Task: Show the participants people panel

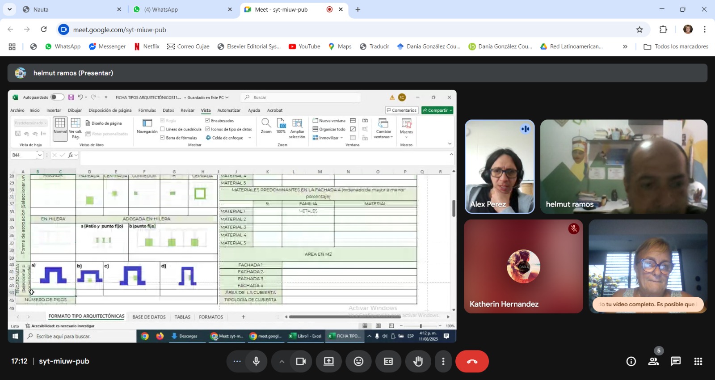Action: (x=653, y=362)
